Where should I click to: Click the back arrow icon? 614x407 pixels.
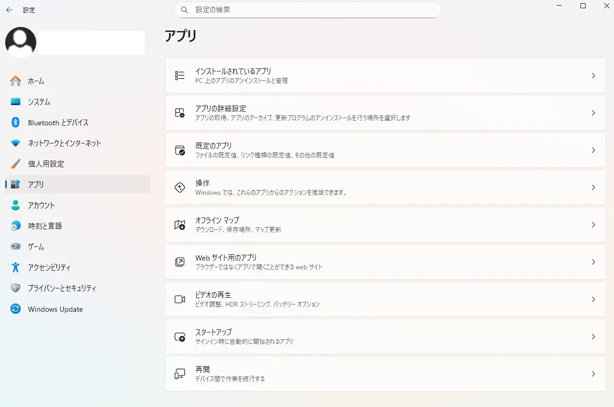point(9,10)
